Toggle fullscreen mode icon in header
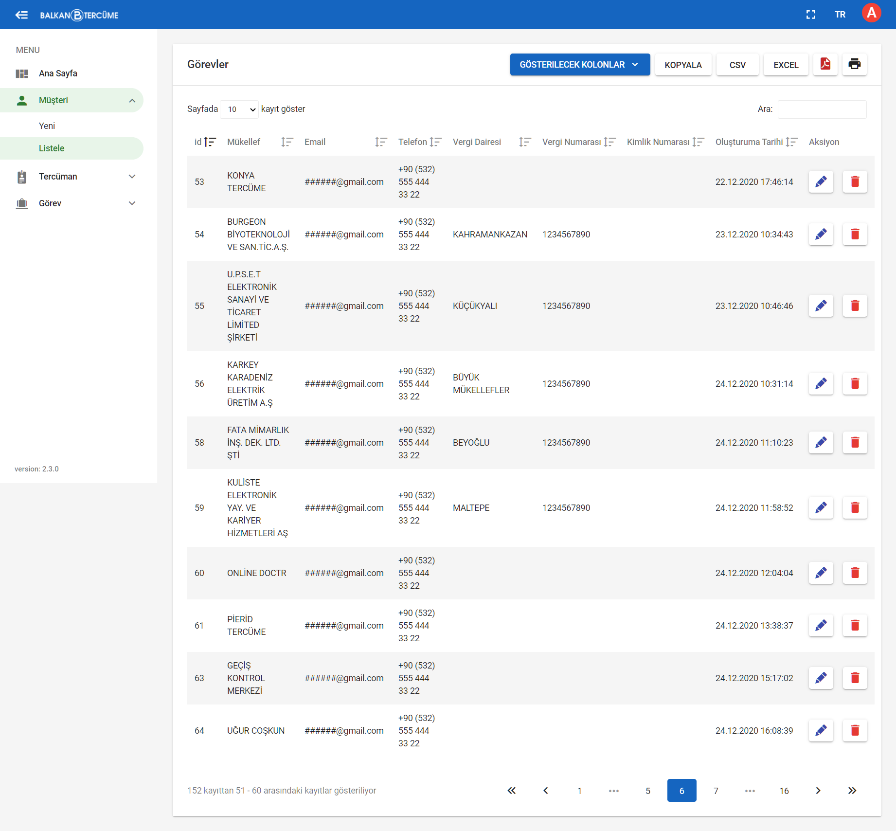This screenshot has width=896, height=831. (x=810, y=15)
